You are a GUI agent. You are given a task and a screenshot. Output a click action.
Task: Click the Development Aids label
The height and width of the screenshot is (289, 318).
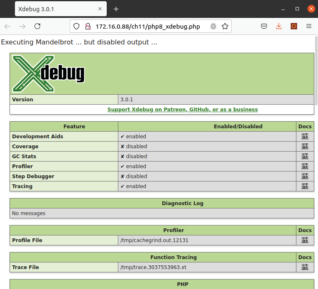pos(37,136)
